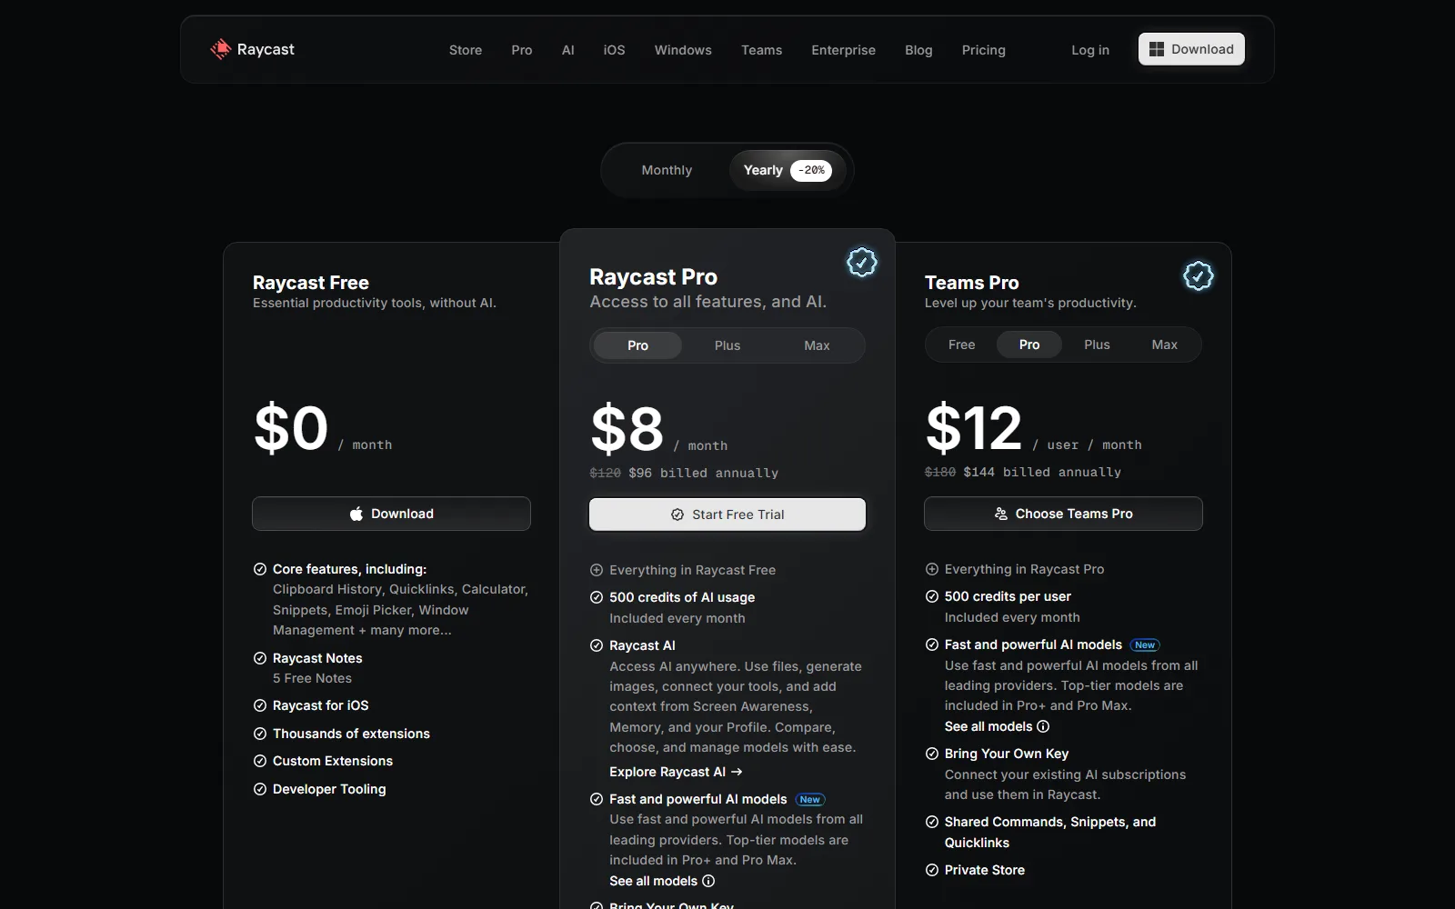
Task: Select the Plus tier in Teams Pro card
Action: click(1097, 345)
